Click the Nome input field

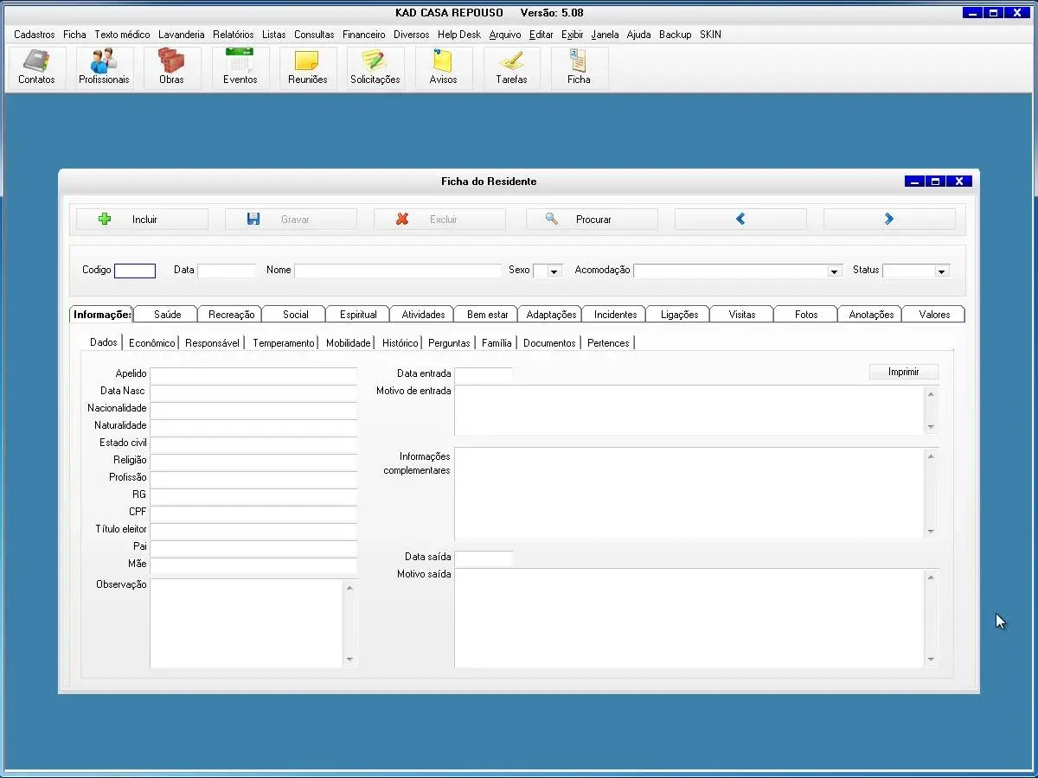tap(398, 271)
